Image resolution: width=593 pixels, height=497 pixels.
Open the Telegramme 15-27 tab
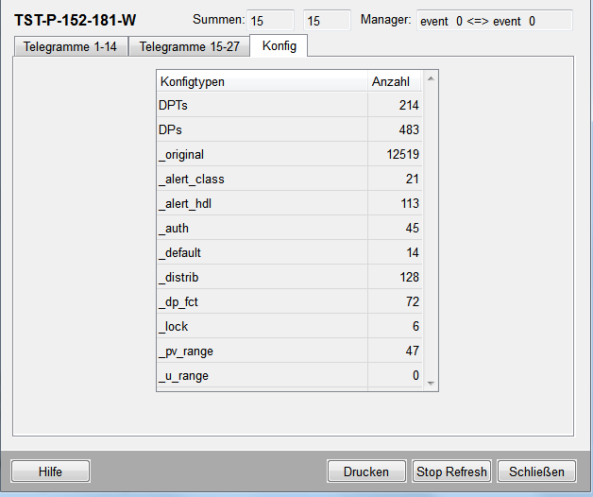tap(190, 46)
